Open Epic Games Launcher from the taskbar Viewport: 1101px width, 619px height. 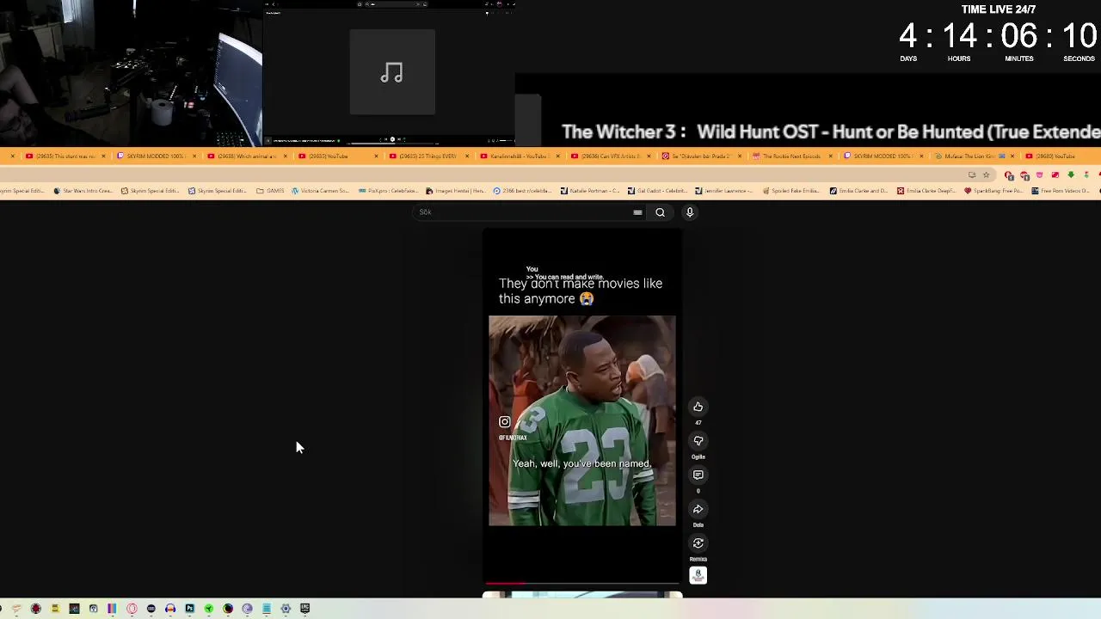tap(304, 609)
